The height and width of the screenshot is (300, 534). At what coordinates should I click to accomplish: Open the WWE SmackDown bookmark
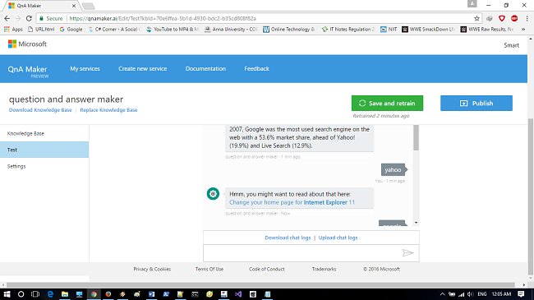pyautogui.click(x=428, y=30)
